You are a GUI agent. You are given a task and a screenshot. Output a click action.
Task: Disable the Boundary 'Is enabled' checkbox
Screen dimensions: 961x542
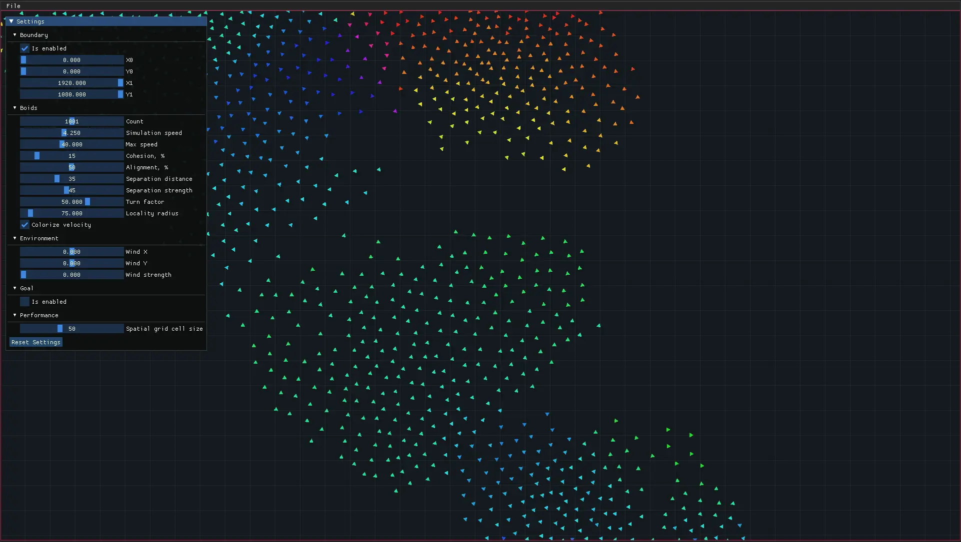(24, 48)
